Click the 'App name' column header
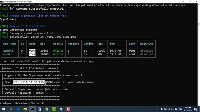Image resolution: width=200 pixels, height=112 pixels. click(x=10, y=44)
